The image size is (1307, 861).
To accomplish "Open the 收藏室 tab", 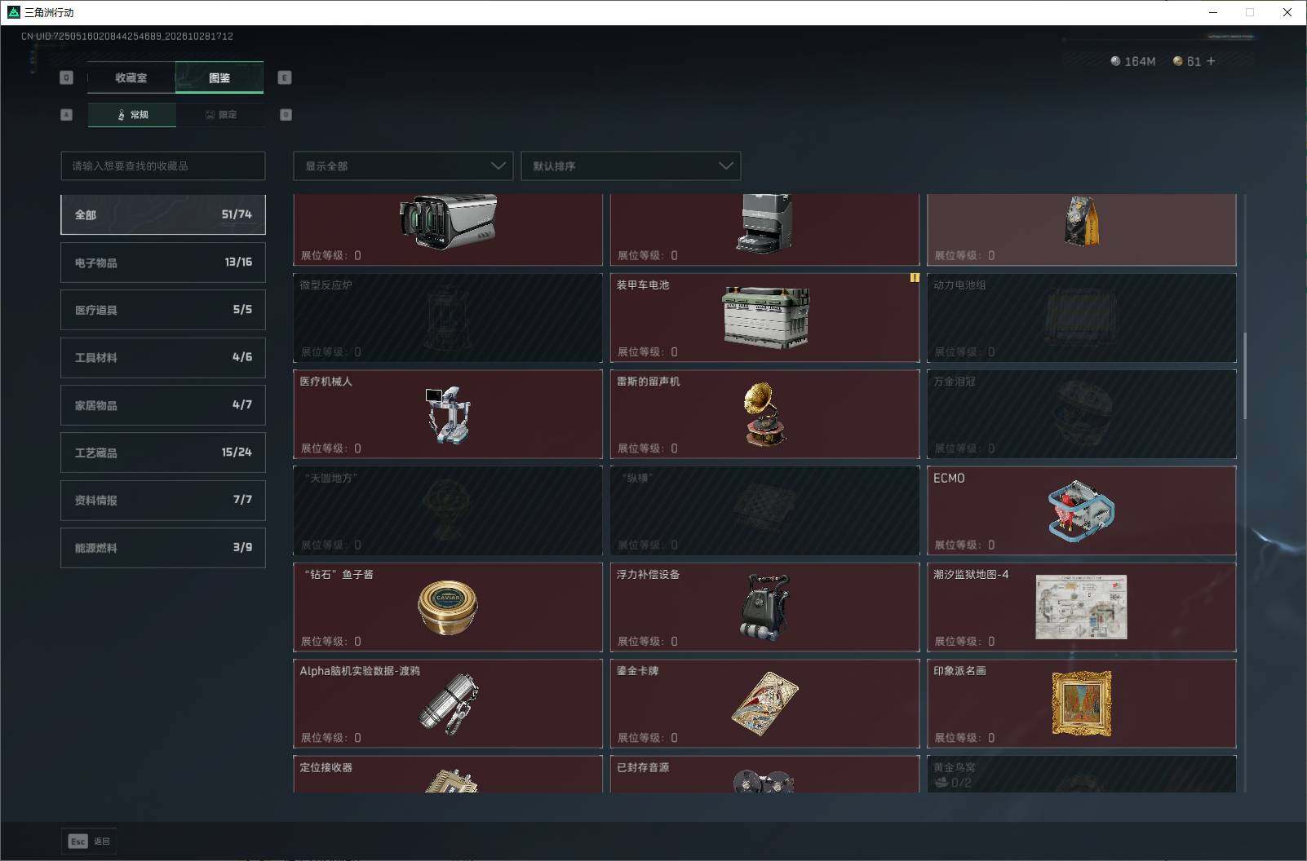I will click(131, 77).
